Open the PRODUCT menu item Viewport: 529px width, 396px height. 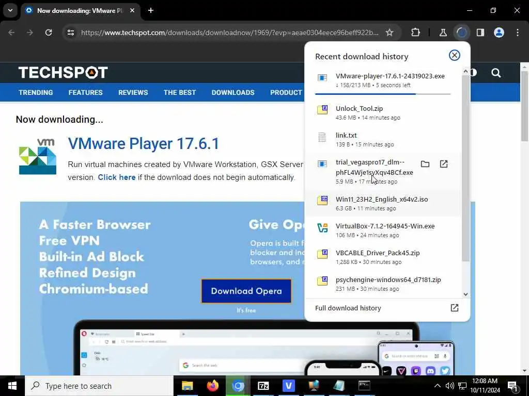coord(286,92)
